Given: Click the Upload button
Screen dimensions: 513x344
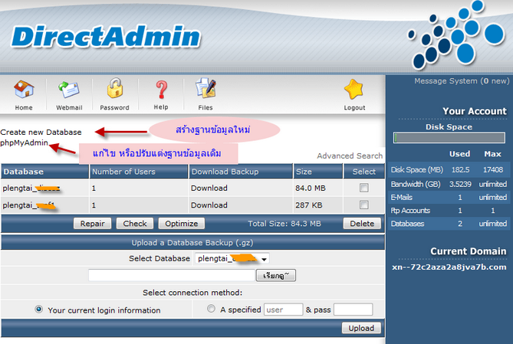Looking at the screenshot, I should click(x=361, y=328).
